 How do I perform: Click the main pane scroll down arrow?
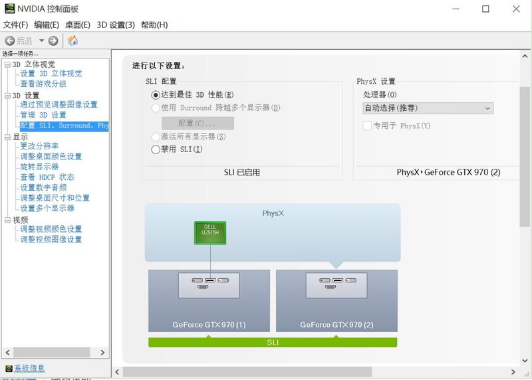[x=525, y=361]
